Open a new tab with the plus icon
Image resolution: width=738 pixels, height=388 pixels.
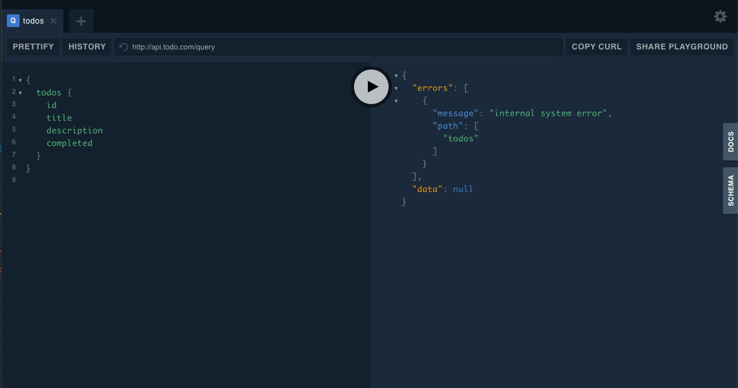81,21
